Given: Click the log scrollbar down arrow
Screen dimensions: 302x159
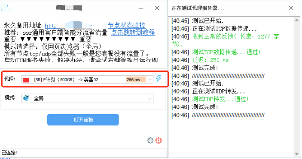Looking at the screenshot, I should tap(296, 154).
